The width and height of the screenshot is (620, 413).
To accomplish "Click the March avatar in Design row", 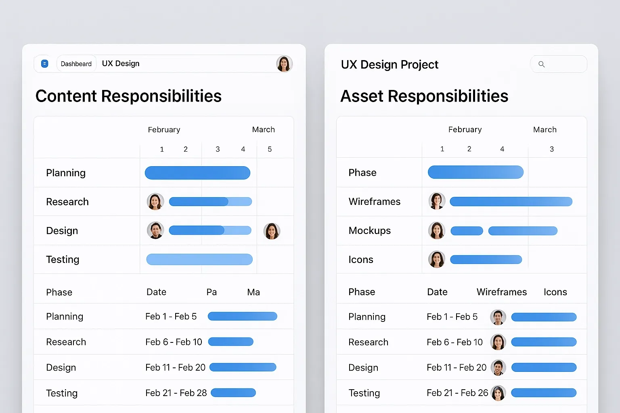I will coord(272,231).
